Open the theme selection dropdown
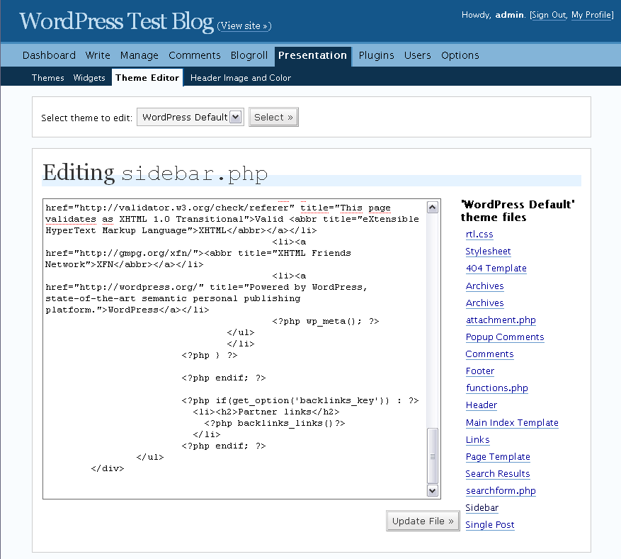The height and width of the screenshot is (559, 621). click(190, 118)
